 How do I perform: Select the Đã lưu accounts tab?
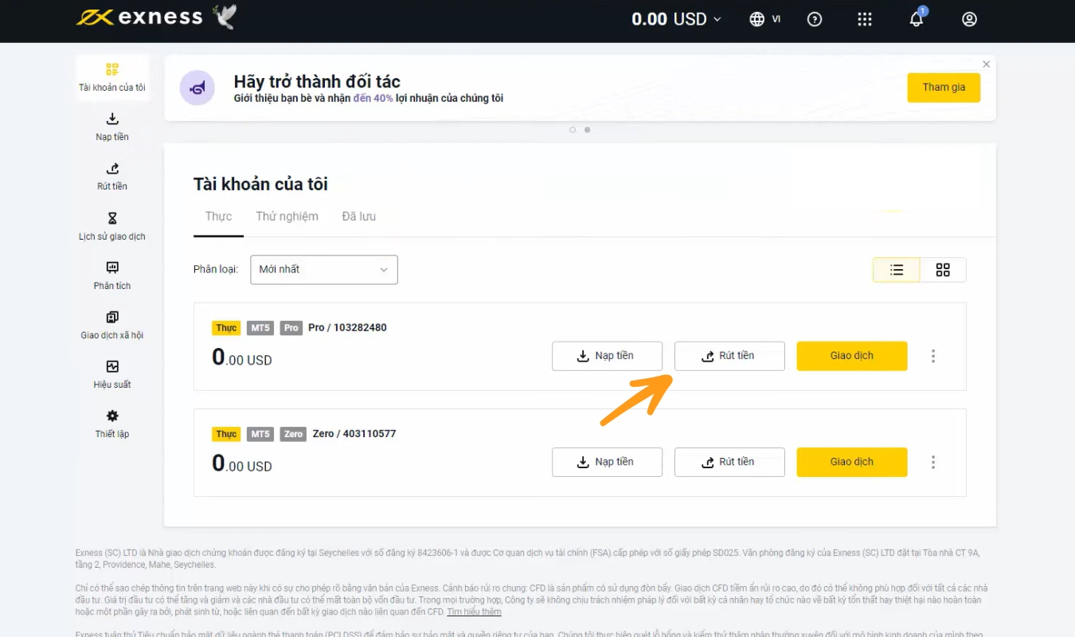[x=358, y=217]
